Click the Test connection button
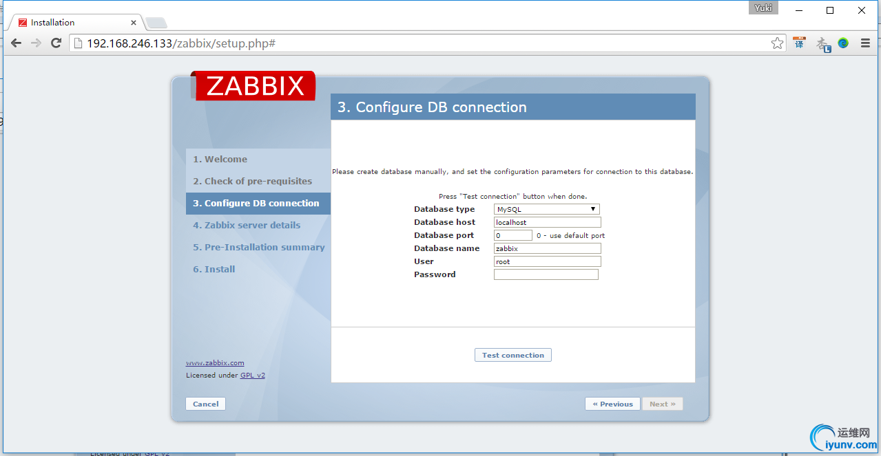 (513, 355)
